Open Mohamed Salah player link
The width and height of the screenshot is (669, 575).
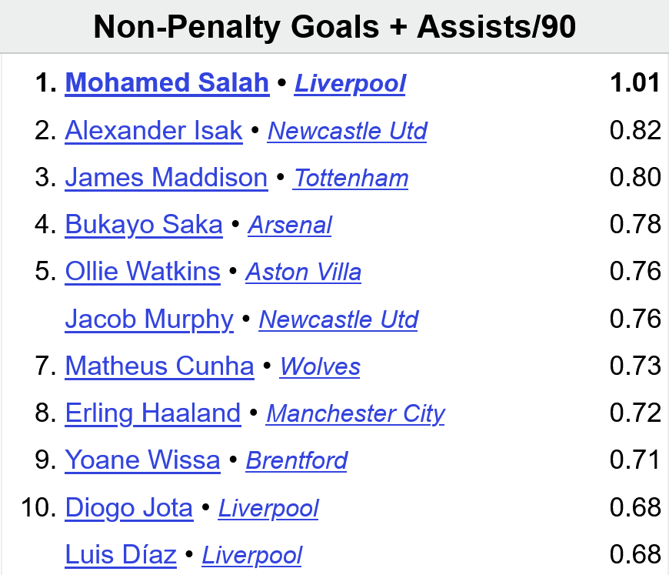167,83
